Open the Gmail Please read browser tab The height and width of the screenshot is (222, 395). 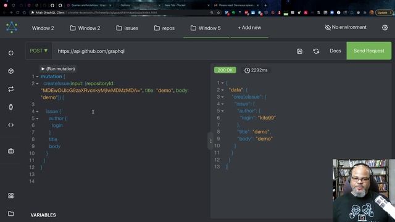pyautogui.click(x=236, y=6)
